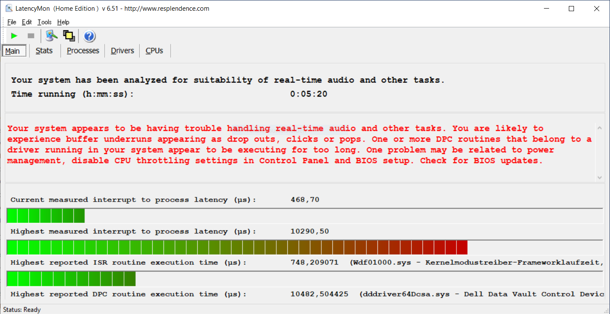Select the Main tab

click(x=13, y=51)
